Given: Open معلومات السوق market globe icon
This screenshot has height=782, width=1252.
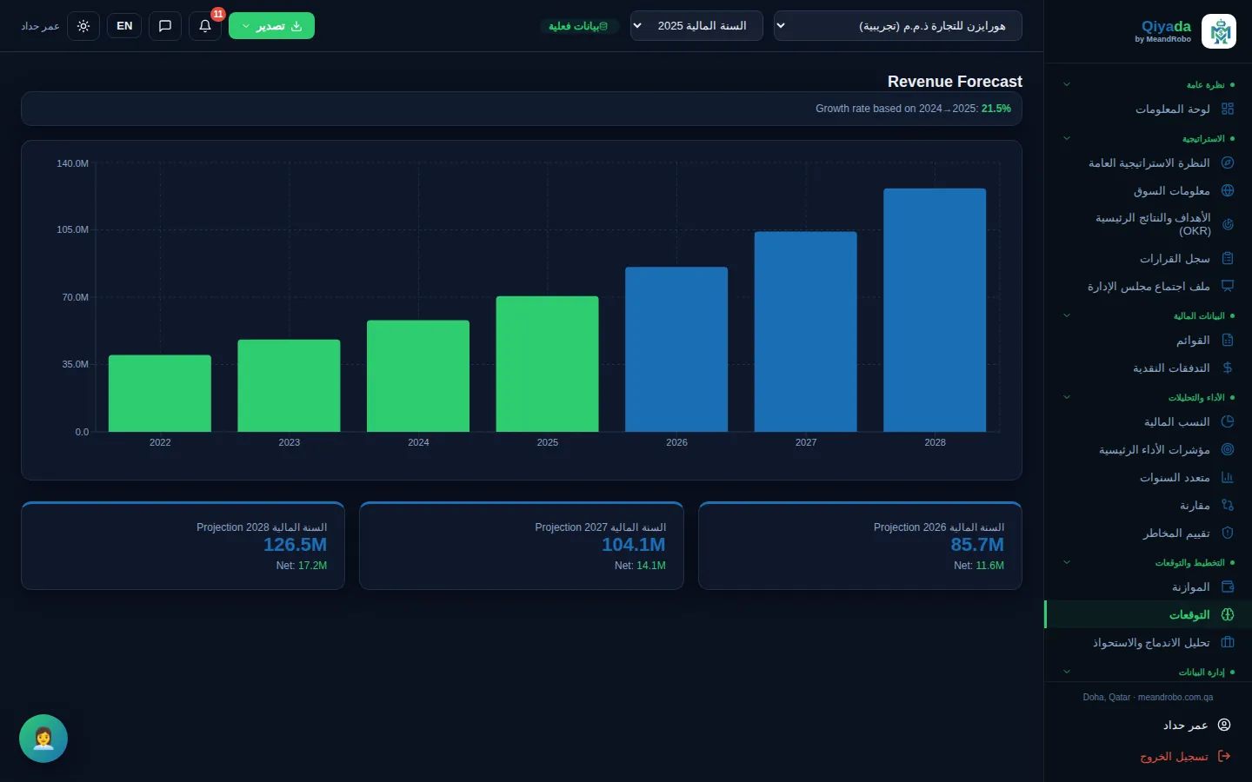Looking at the screenshot, I should 1228,190.
